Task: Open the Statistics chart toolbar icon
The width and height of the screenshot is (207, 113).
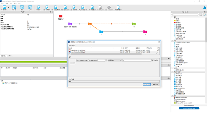Action: (22, 8)
